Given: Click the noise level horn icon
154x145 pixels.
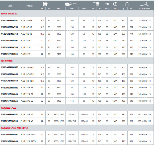Looking at the screenshot, I should tap(107, 4).
